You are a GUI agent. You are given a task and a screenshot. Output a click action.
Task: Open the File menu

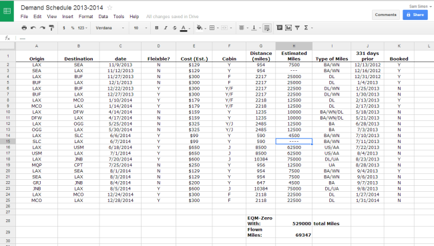pos(24,17)
